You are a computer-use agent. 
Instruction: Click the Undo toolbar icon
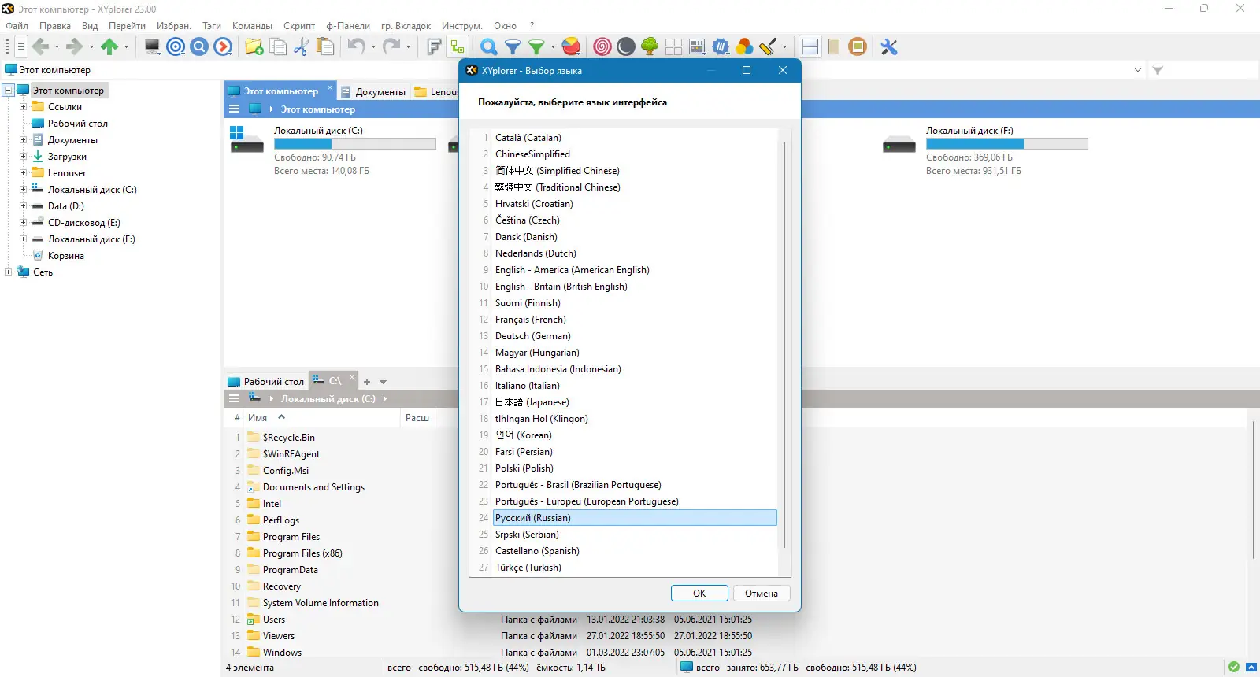click(x=357, y=47)
